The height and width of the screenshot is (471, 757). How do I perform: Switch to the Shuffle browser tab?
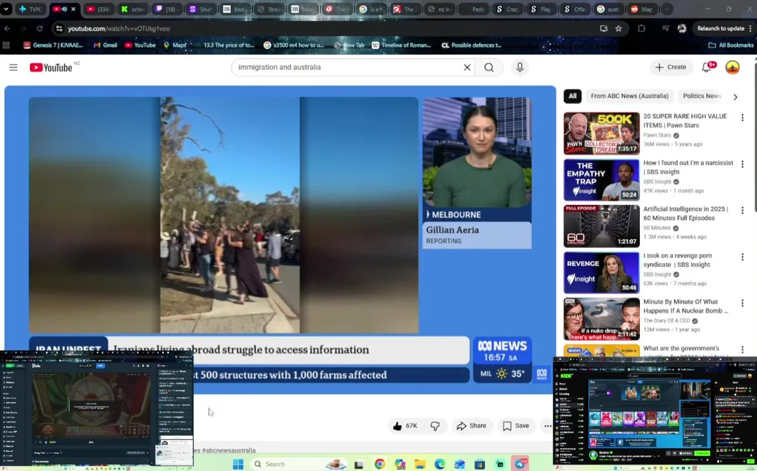pos(200,9)
